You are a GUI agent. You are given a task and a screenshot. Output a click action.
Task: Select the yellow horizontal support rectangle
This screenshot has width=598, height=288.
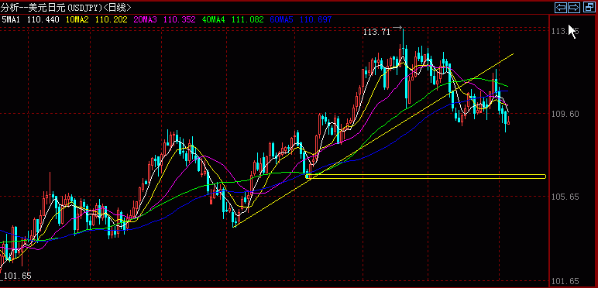pyautogui.click(x=425, y=177)
